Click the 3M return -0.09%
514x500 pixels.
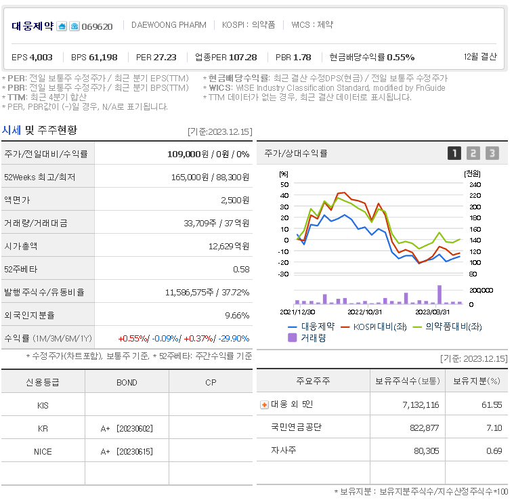pyautogui.click(x=165, y=338)
